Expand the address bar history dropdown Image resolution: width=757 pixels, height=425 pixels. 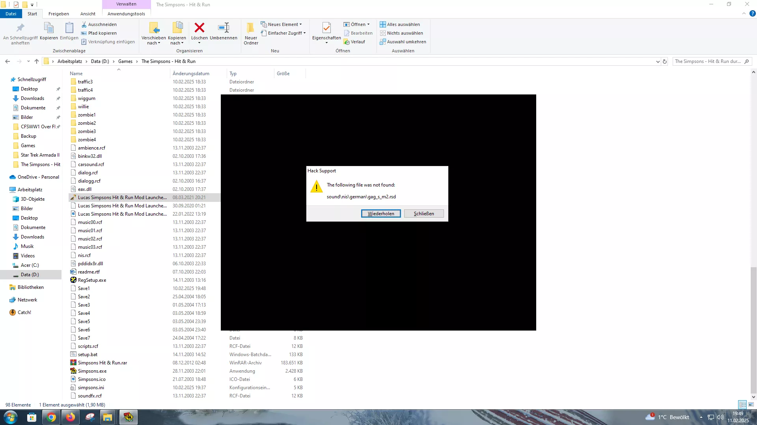(x=658, y=61)
